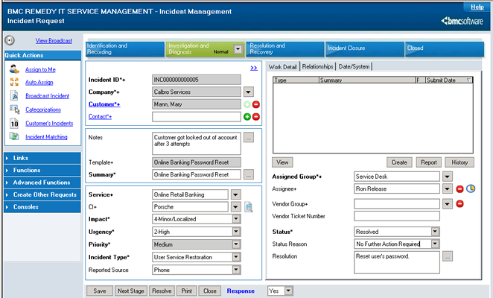Open the Priority dropdown

click(236, 244)
